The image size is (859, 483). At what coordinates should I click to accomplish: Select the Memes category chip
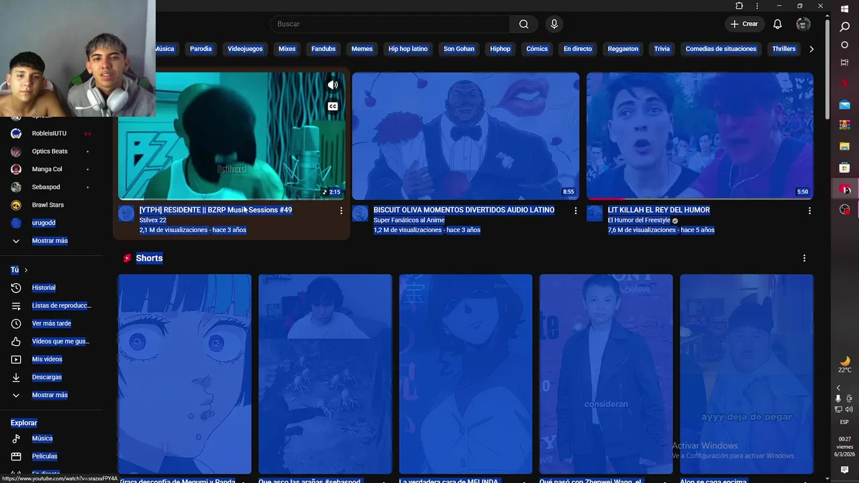point(362,49)
